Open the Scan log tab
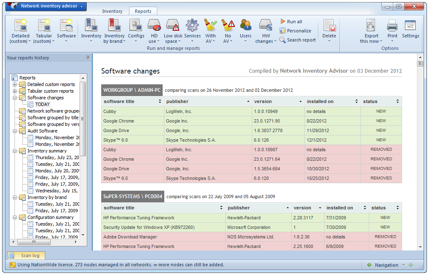The width and height of the screenshot is (429, 275). pos(26,255)
